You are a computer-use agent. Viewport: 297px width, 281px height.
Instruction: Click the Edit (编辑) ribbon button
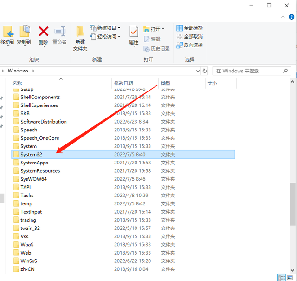[152, 39]
